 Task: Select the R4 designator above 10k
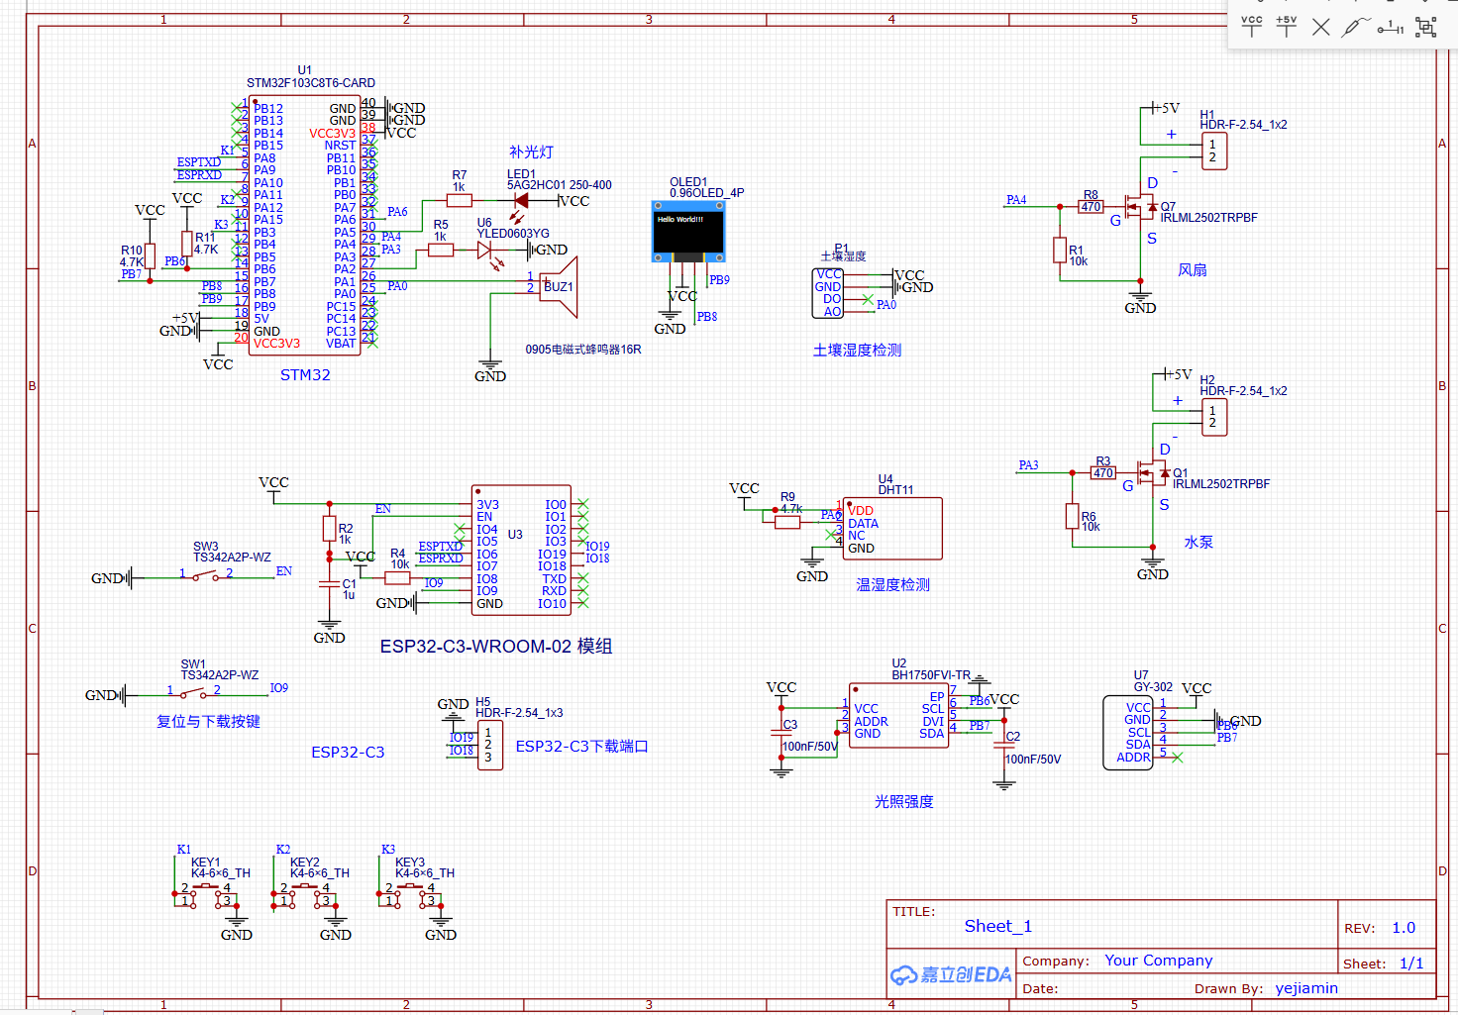click(397, 554)
